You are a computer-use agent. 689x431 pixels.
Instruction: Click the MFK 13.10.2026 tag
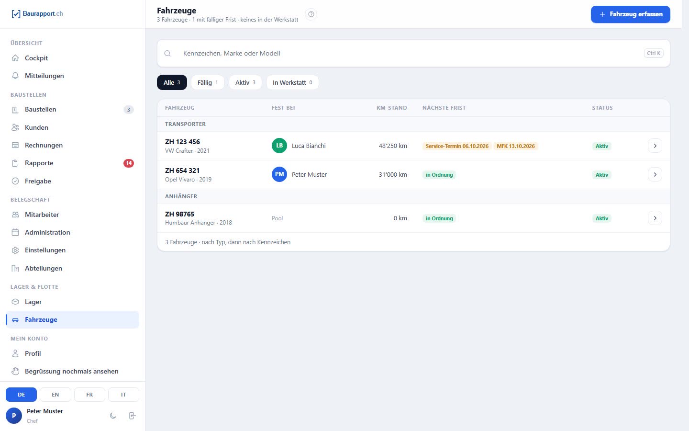pos(516,146)
